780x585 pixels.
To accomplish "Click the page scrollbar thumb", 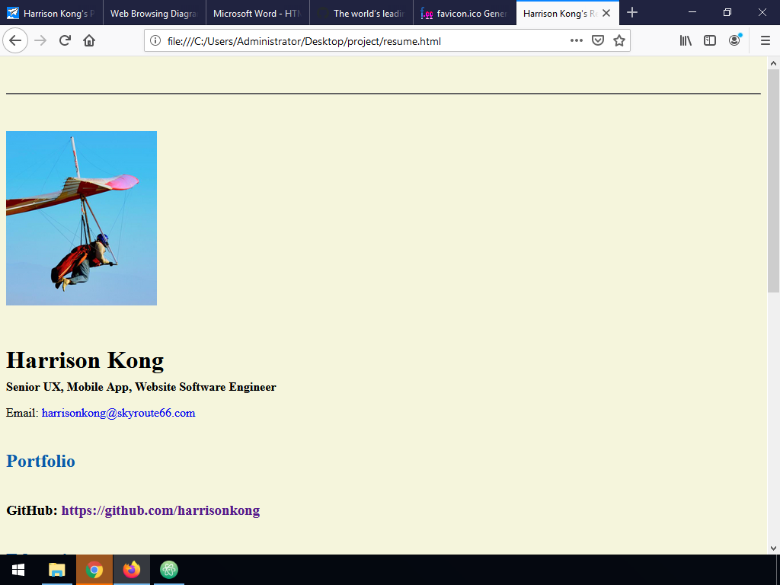I will pyautogui.click(x=774, y=181).
